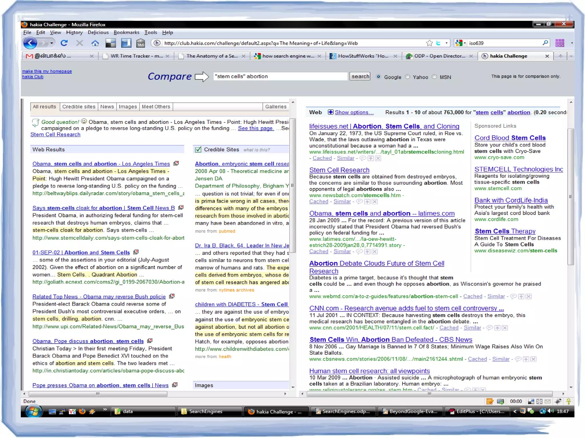Launch Firefox from quick launch bar
Image resolution: width=585 pixels, height=438 pixels.
point(82,411)
